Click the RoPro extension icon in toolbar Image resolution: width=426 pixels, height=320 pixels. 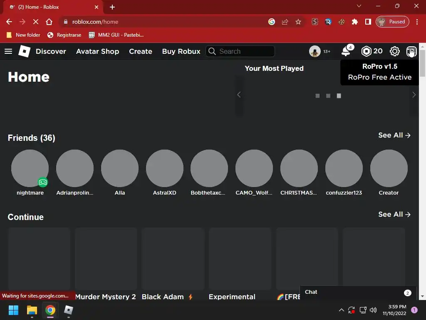[x=328, y=22]
